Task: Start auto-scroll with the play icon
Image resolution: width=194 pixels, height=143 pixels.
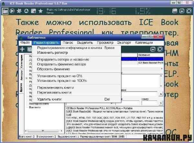Action: click(12, 11)
